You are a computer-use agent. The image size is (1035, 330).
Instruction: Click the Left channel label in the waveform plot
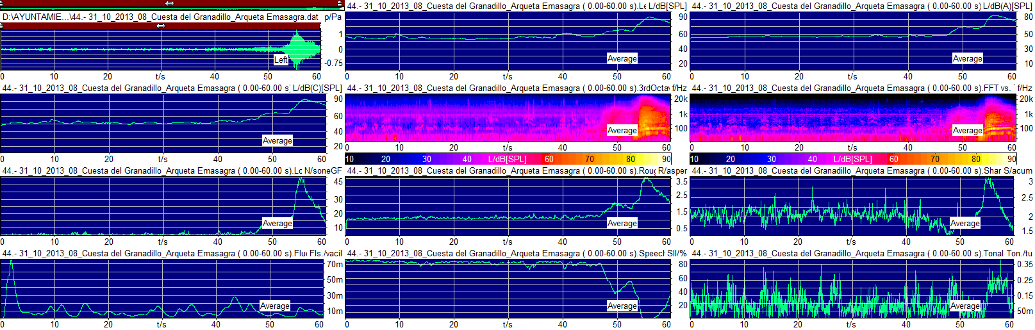tap(281, 60)
